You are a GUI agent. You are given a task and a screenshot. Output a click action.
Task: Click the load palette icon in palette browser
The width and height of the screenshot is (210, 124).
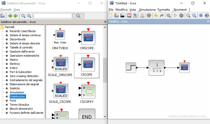[x=3, y=16]
